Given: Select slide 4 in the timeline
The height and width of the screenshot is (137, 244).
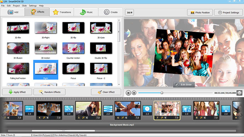Looking at the screenshot, I should click(x=49, y=111).
